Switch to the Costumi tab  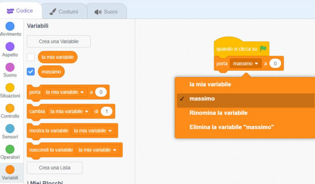tap(64, 11)
